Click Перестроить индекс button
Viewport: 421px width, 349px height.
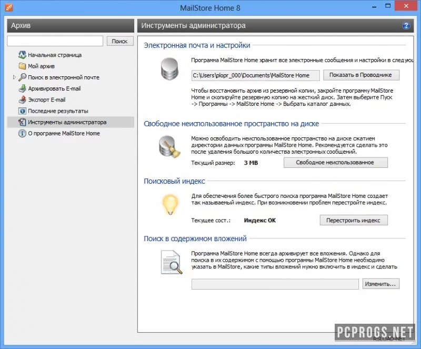pyautogui.click(x=354, y=221)
